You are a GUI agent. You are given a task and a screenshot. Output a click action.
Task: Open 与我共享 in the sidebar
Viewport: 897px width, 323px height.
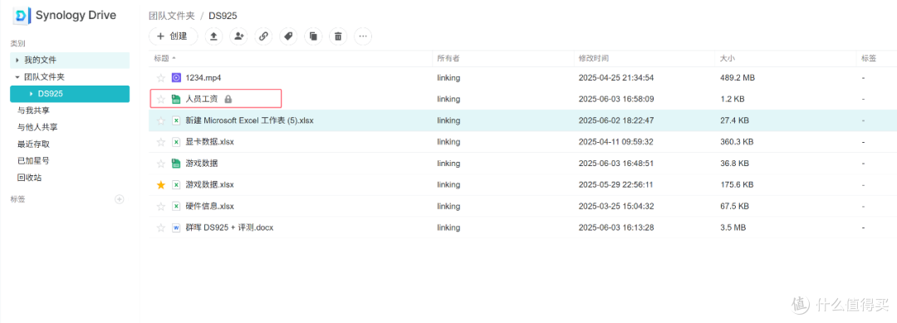pos(33,110)
